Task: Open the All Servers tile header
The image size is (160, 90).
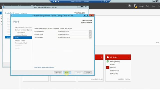Action: coord(118,57)
